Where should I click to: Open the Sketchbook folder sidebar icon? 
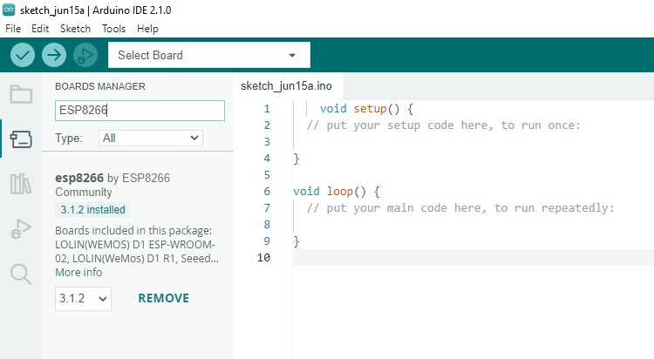pyautogui.click(x=21, y=94)
